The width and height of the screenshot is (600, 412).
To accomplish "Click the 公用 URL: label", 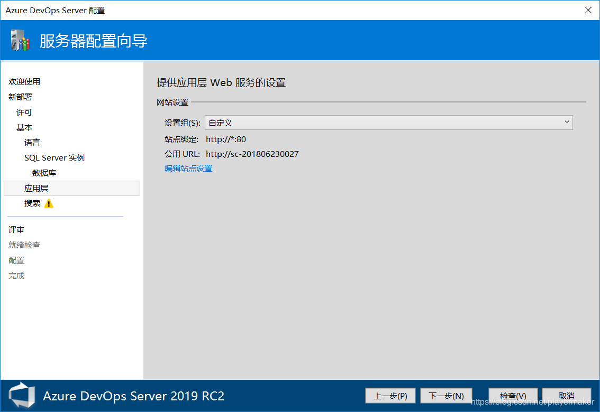I will [x=182, y=154].
